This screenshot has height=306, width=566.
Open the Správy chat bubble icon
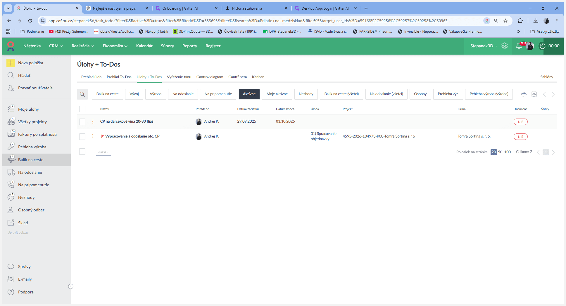(11, 267)
